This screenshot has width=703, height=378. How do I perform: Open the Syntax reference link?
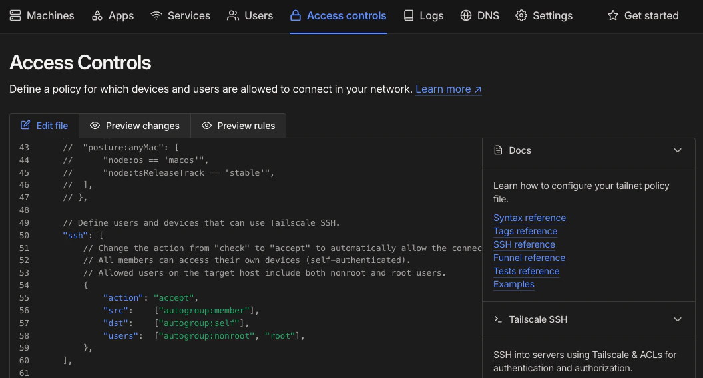(529, 218)
